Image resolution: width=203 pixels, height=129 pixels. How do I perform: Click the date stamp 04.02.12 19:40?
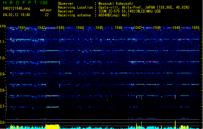point(16,15)
